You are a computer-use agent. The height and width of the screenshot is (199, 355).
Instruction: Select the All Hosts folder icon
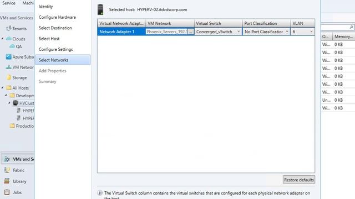tap(9, 88)
